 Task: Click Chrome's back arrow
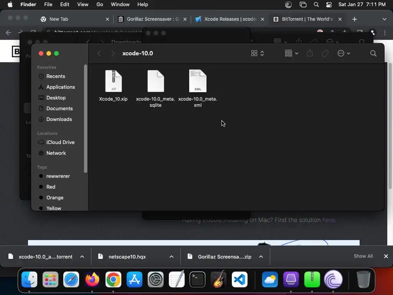pyautogui.click(x=8, y=33)
